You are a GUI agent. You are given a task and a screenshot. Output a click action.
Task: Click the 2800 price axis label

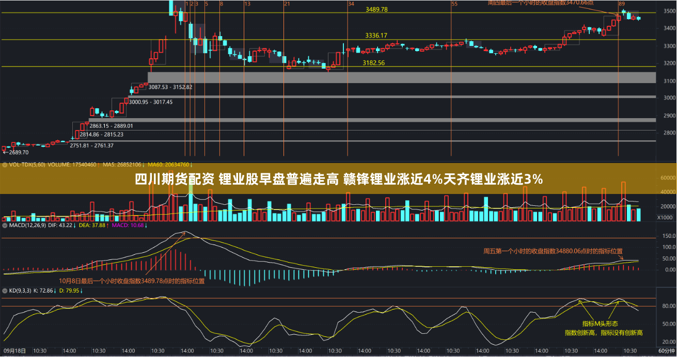pos(670,133)
